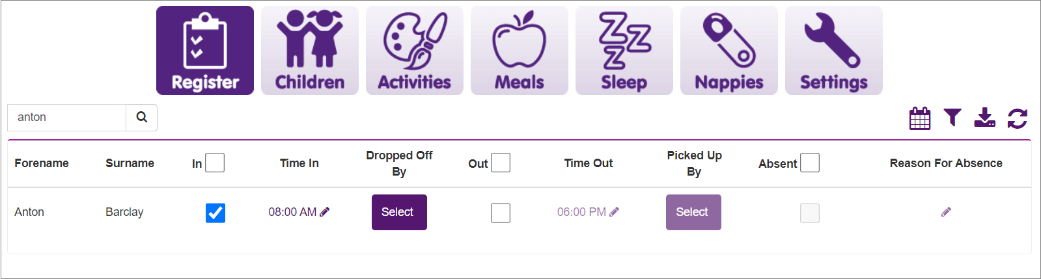Open the Nappies safety pin icon
This screenshot has width=1041, height=279.
[x=729, y=51]
